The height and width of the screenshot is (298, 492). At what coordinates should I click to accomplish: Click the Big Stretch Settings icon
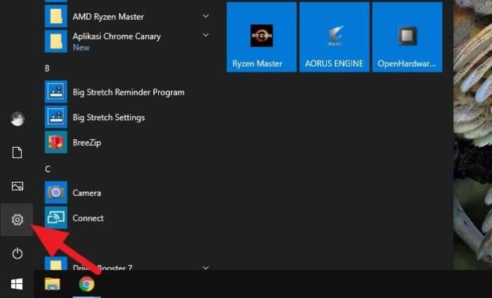(x=56, y=117)
